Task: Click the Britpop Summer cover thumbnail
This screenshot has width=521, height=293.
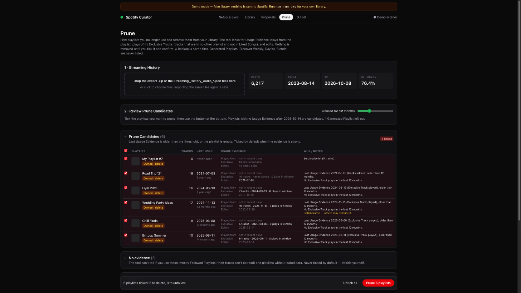Action: [135, 238]
